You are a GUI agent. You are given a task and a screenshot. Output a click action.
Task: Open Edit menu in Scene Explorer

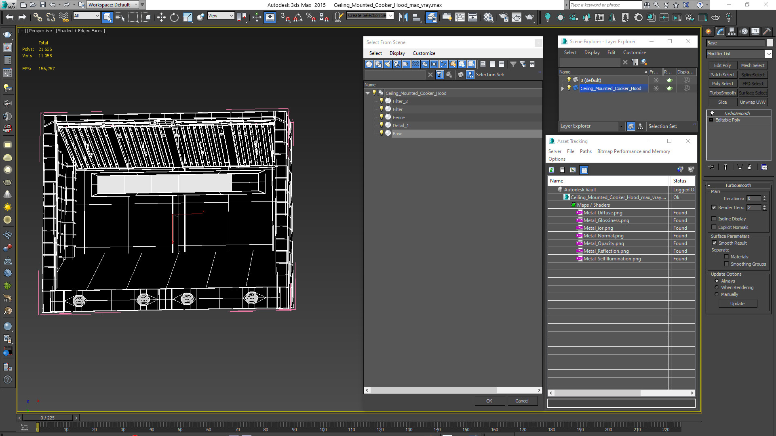(x=611, y=52)
